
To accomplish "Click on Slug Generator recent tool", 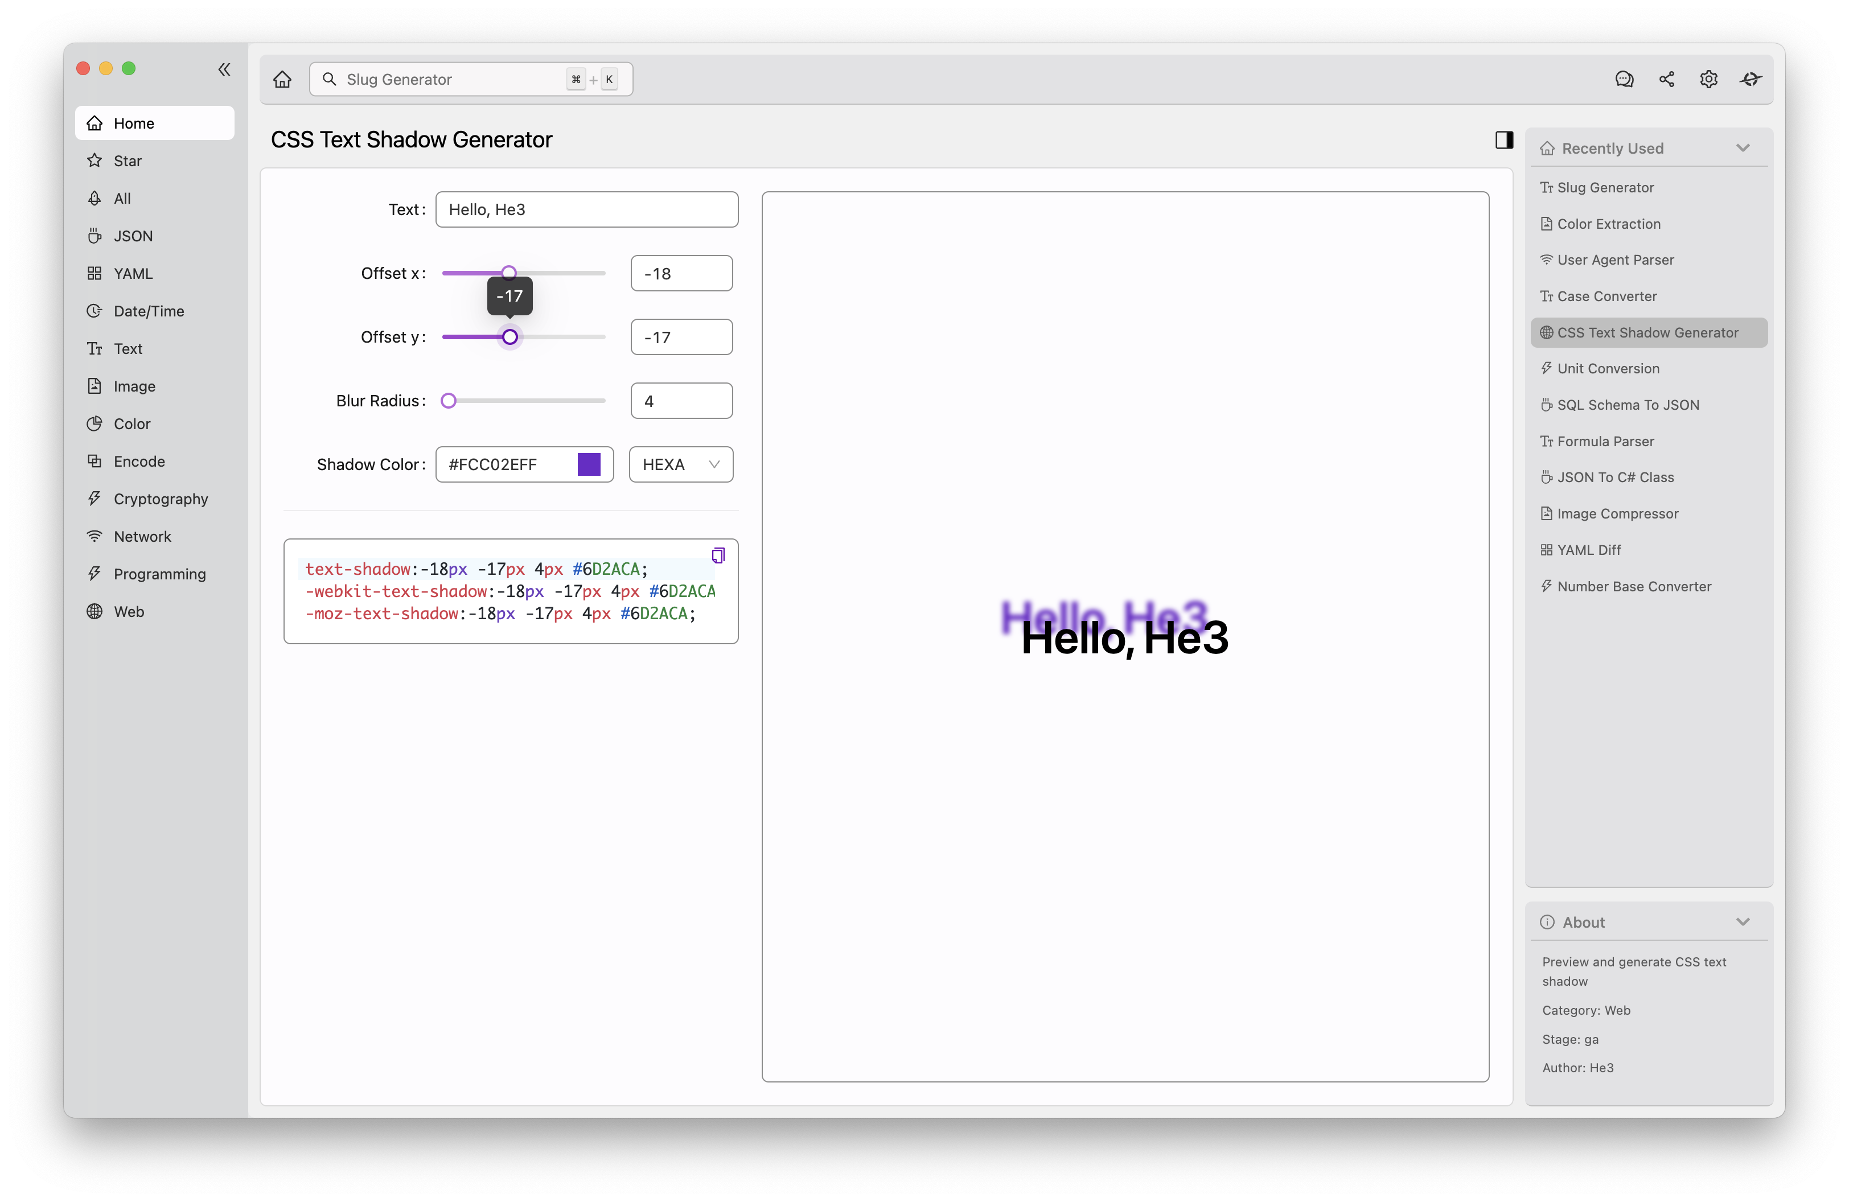I will pos(1606,186).
